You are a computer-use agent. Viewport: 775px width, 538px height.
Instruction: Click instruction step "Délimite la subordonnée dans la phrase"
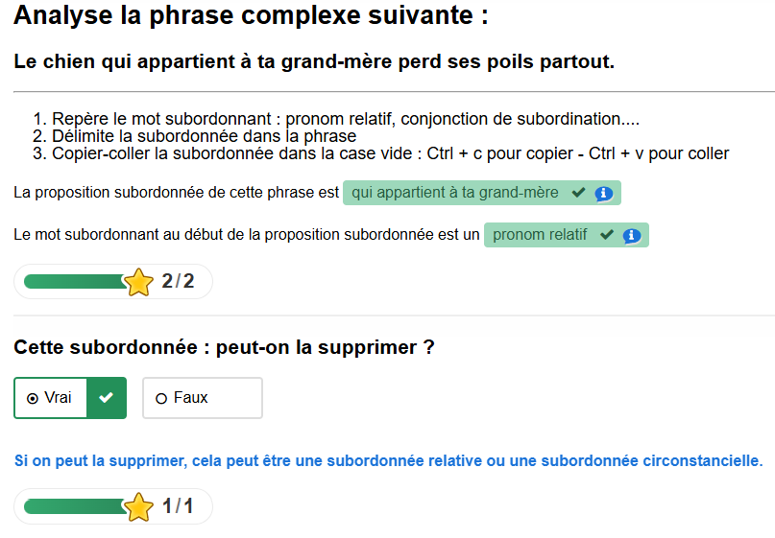204,136
